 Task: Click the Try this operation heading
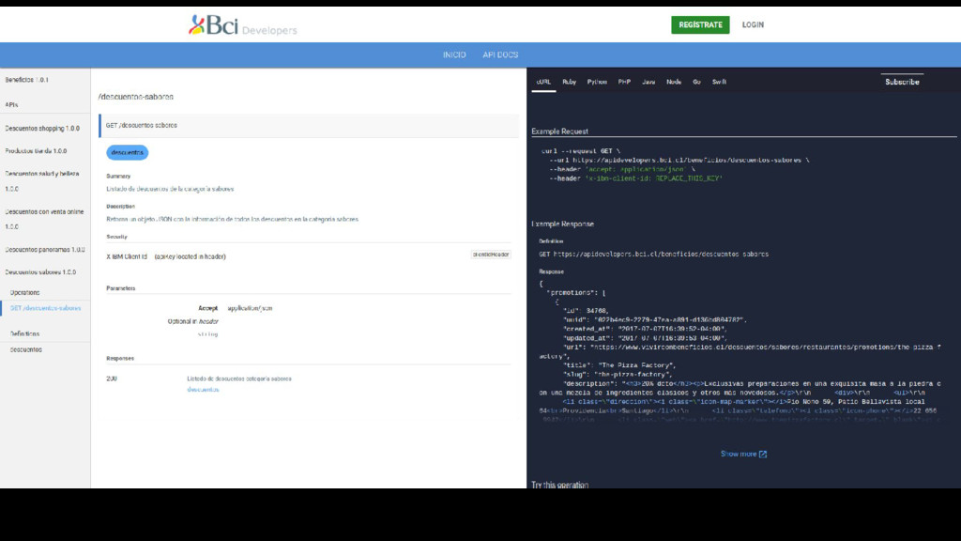559,485
